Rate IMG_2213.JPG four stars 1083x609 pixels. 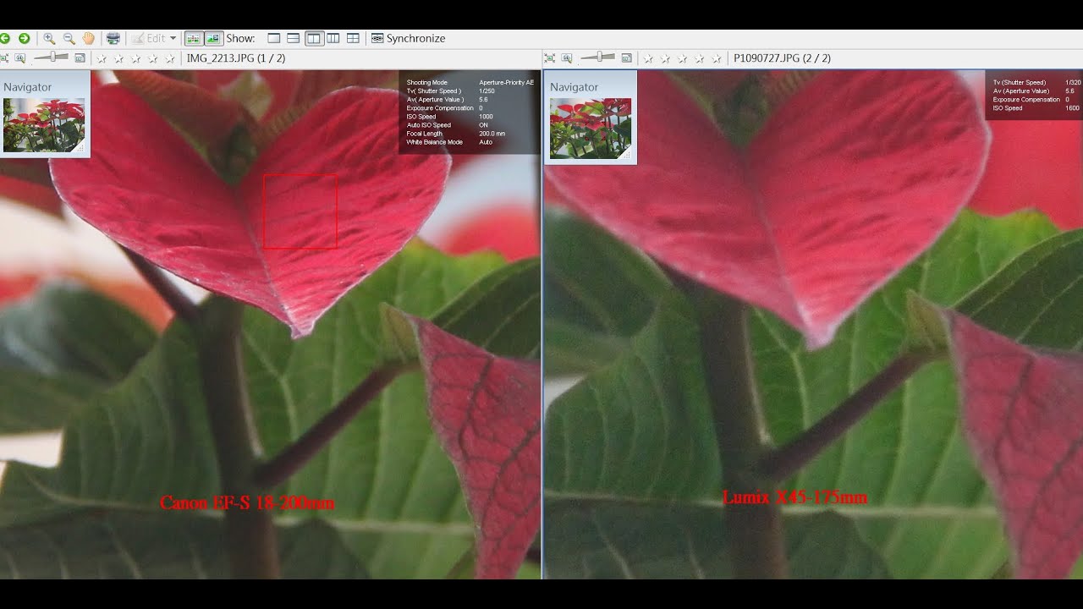point(153,58)
